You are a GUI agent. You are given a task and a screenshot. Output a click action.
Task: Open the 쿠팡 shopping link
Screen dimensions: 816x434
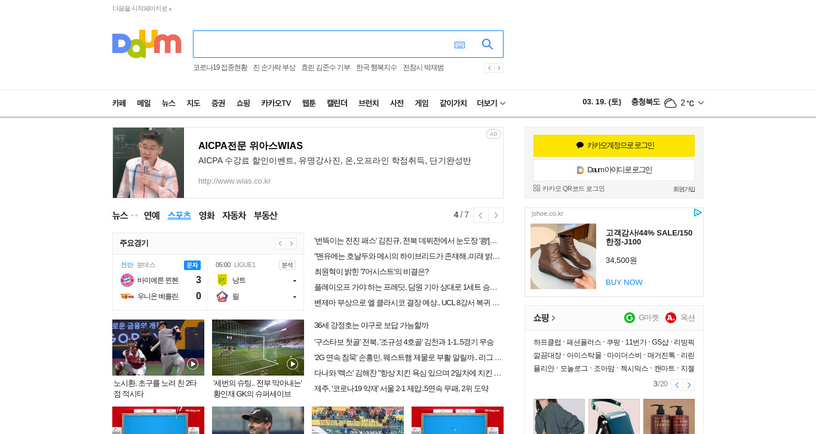click(613, 342)
